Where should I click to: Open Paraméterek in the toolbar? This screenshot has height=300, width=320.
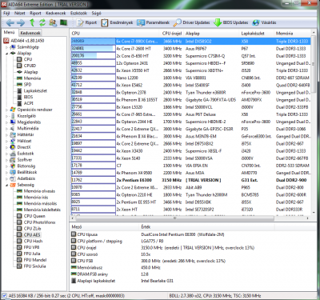coord(154,22)
